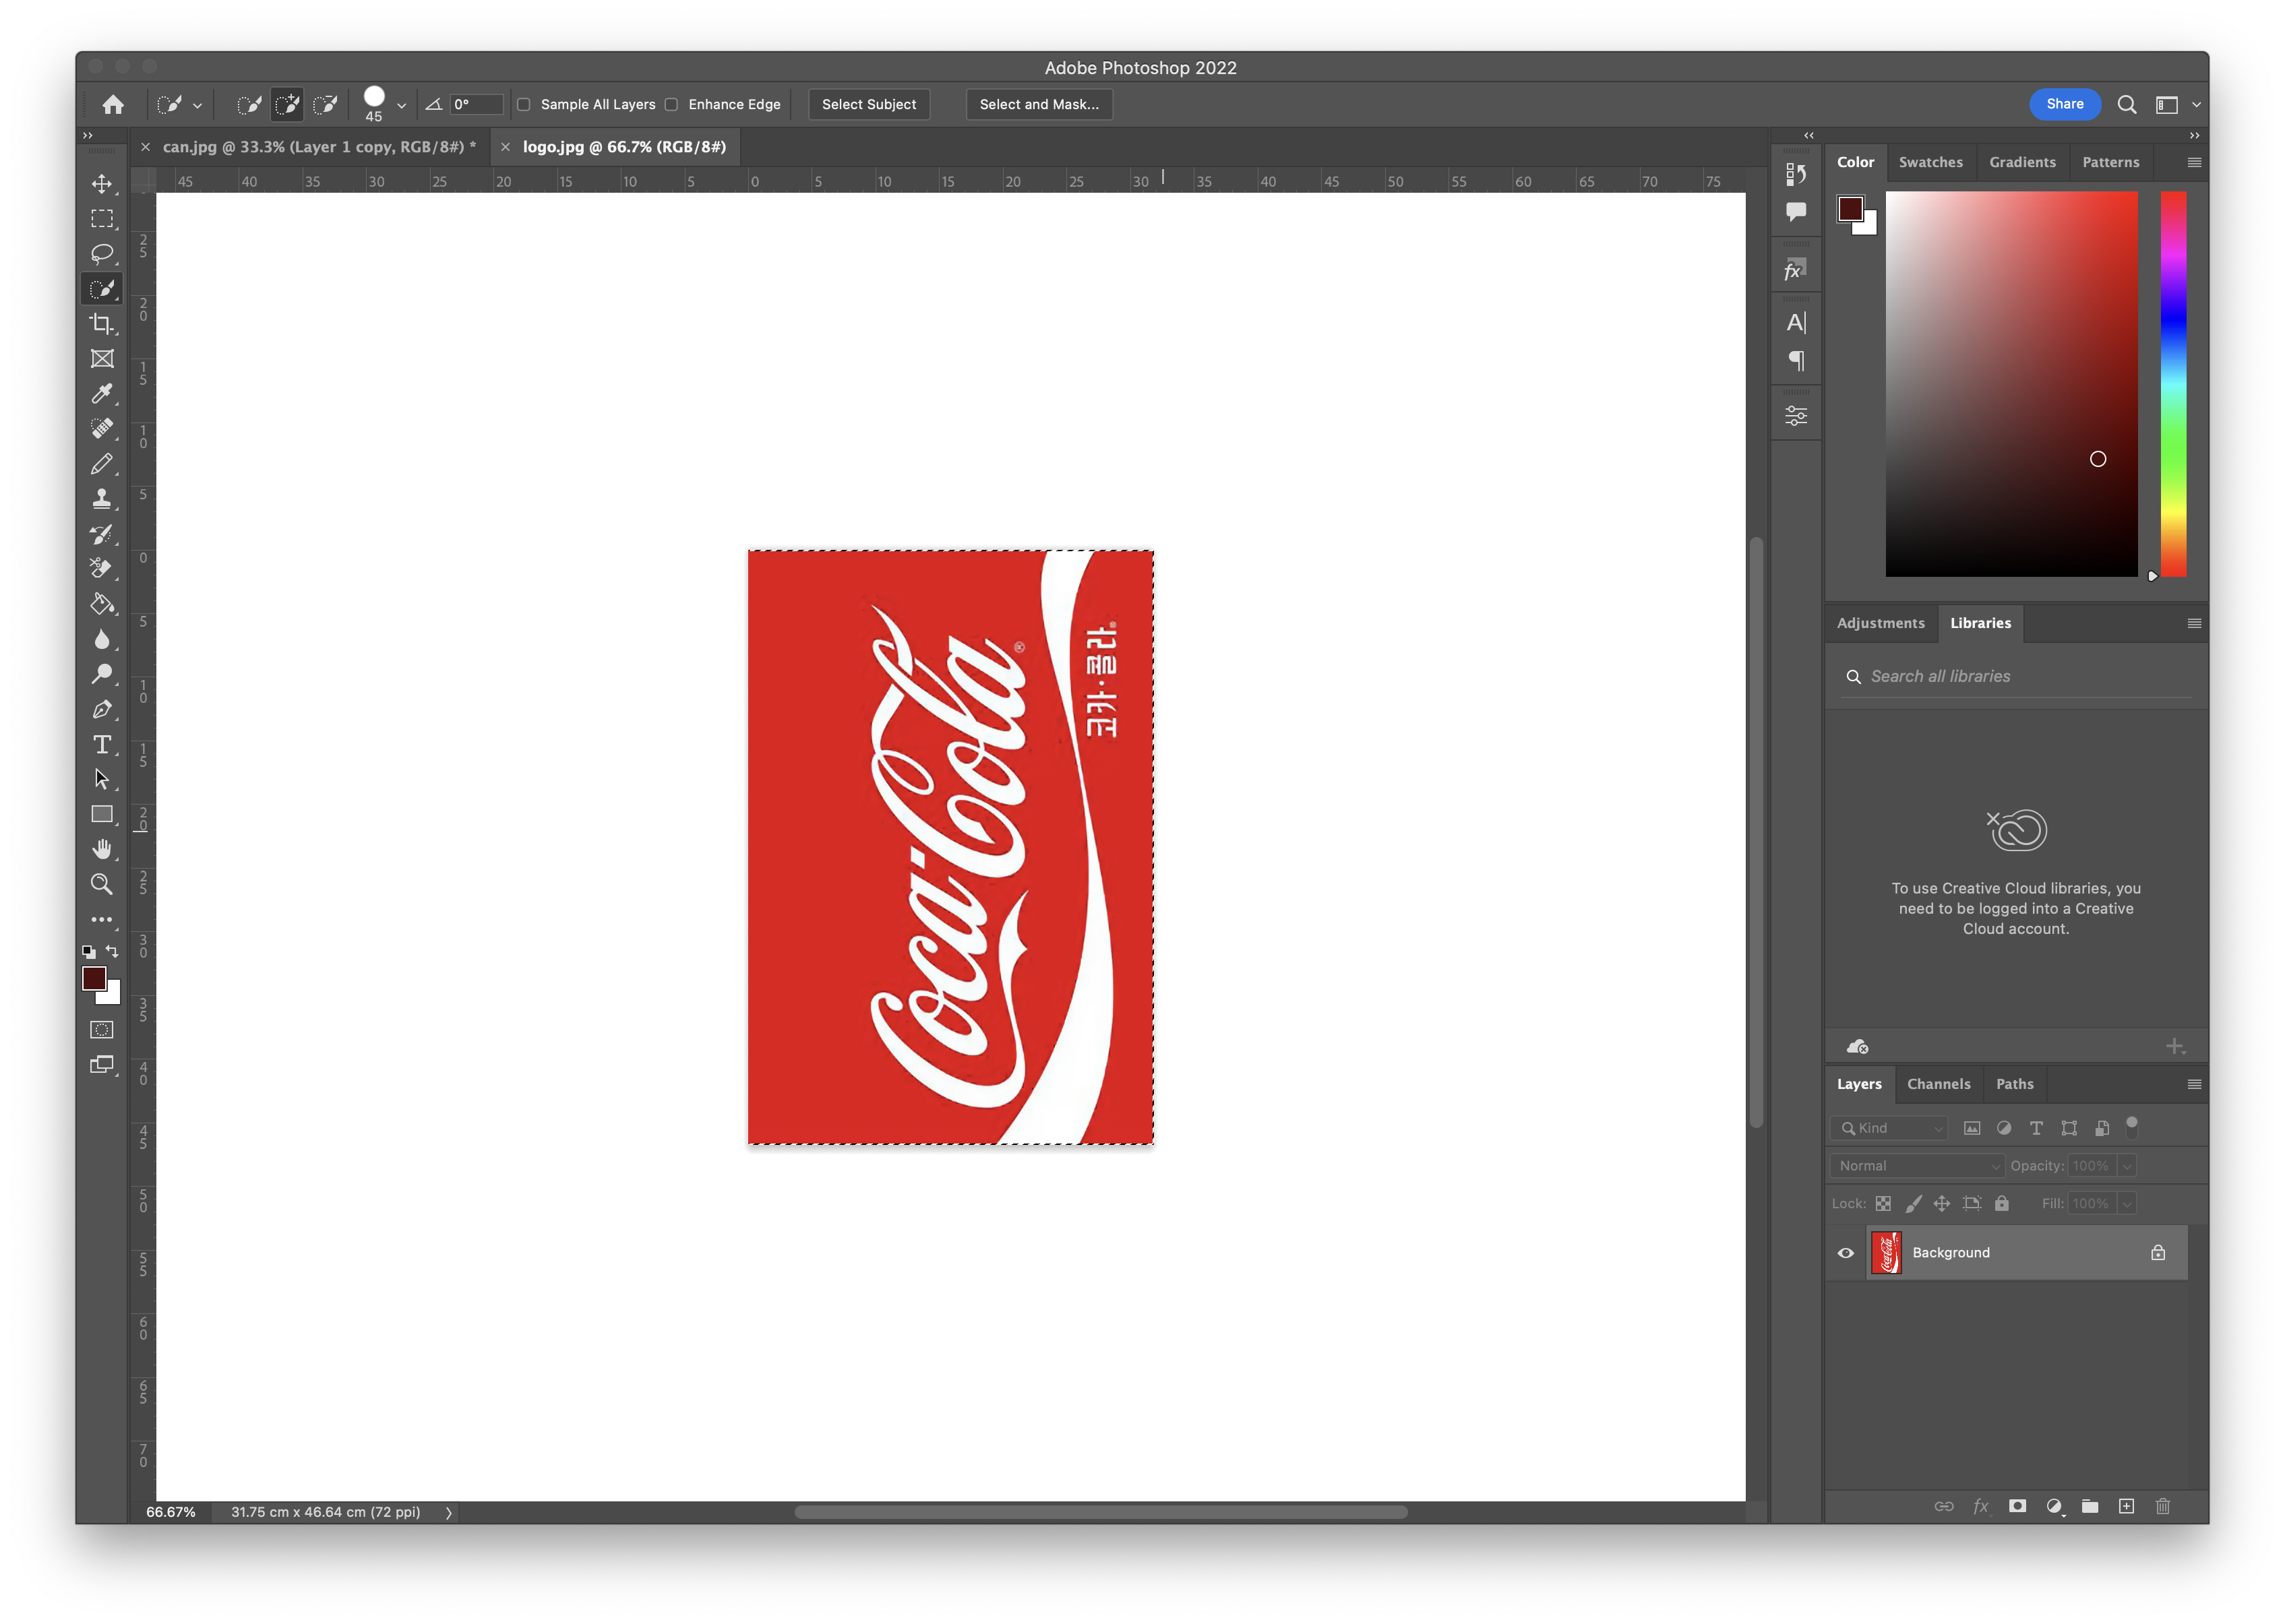Screen dimensions: 2285x1624
Task: Toggle Quick Mask mode
Action: tap(102, 1029)
